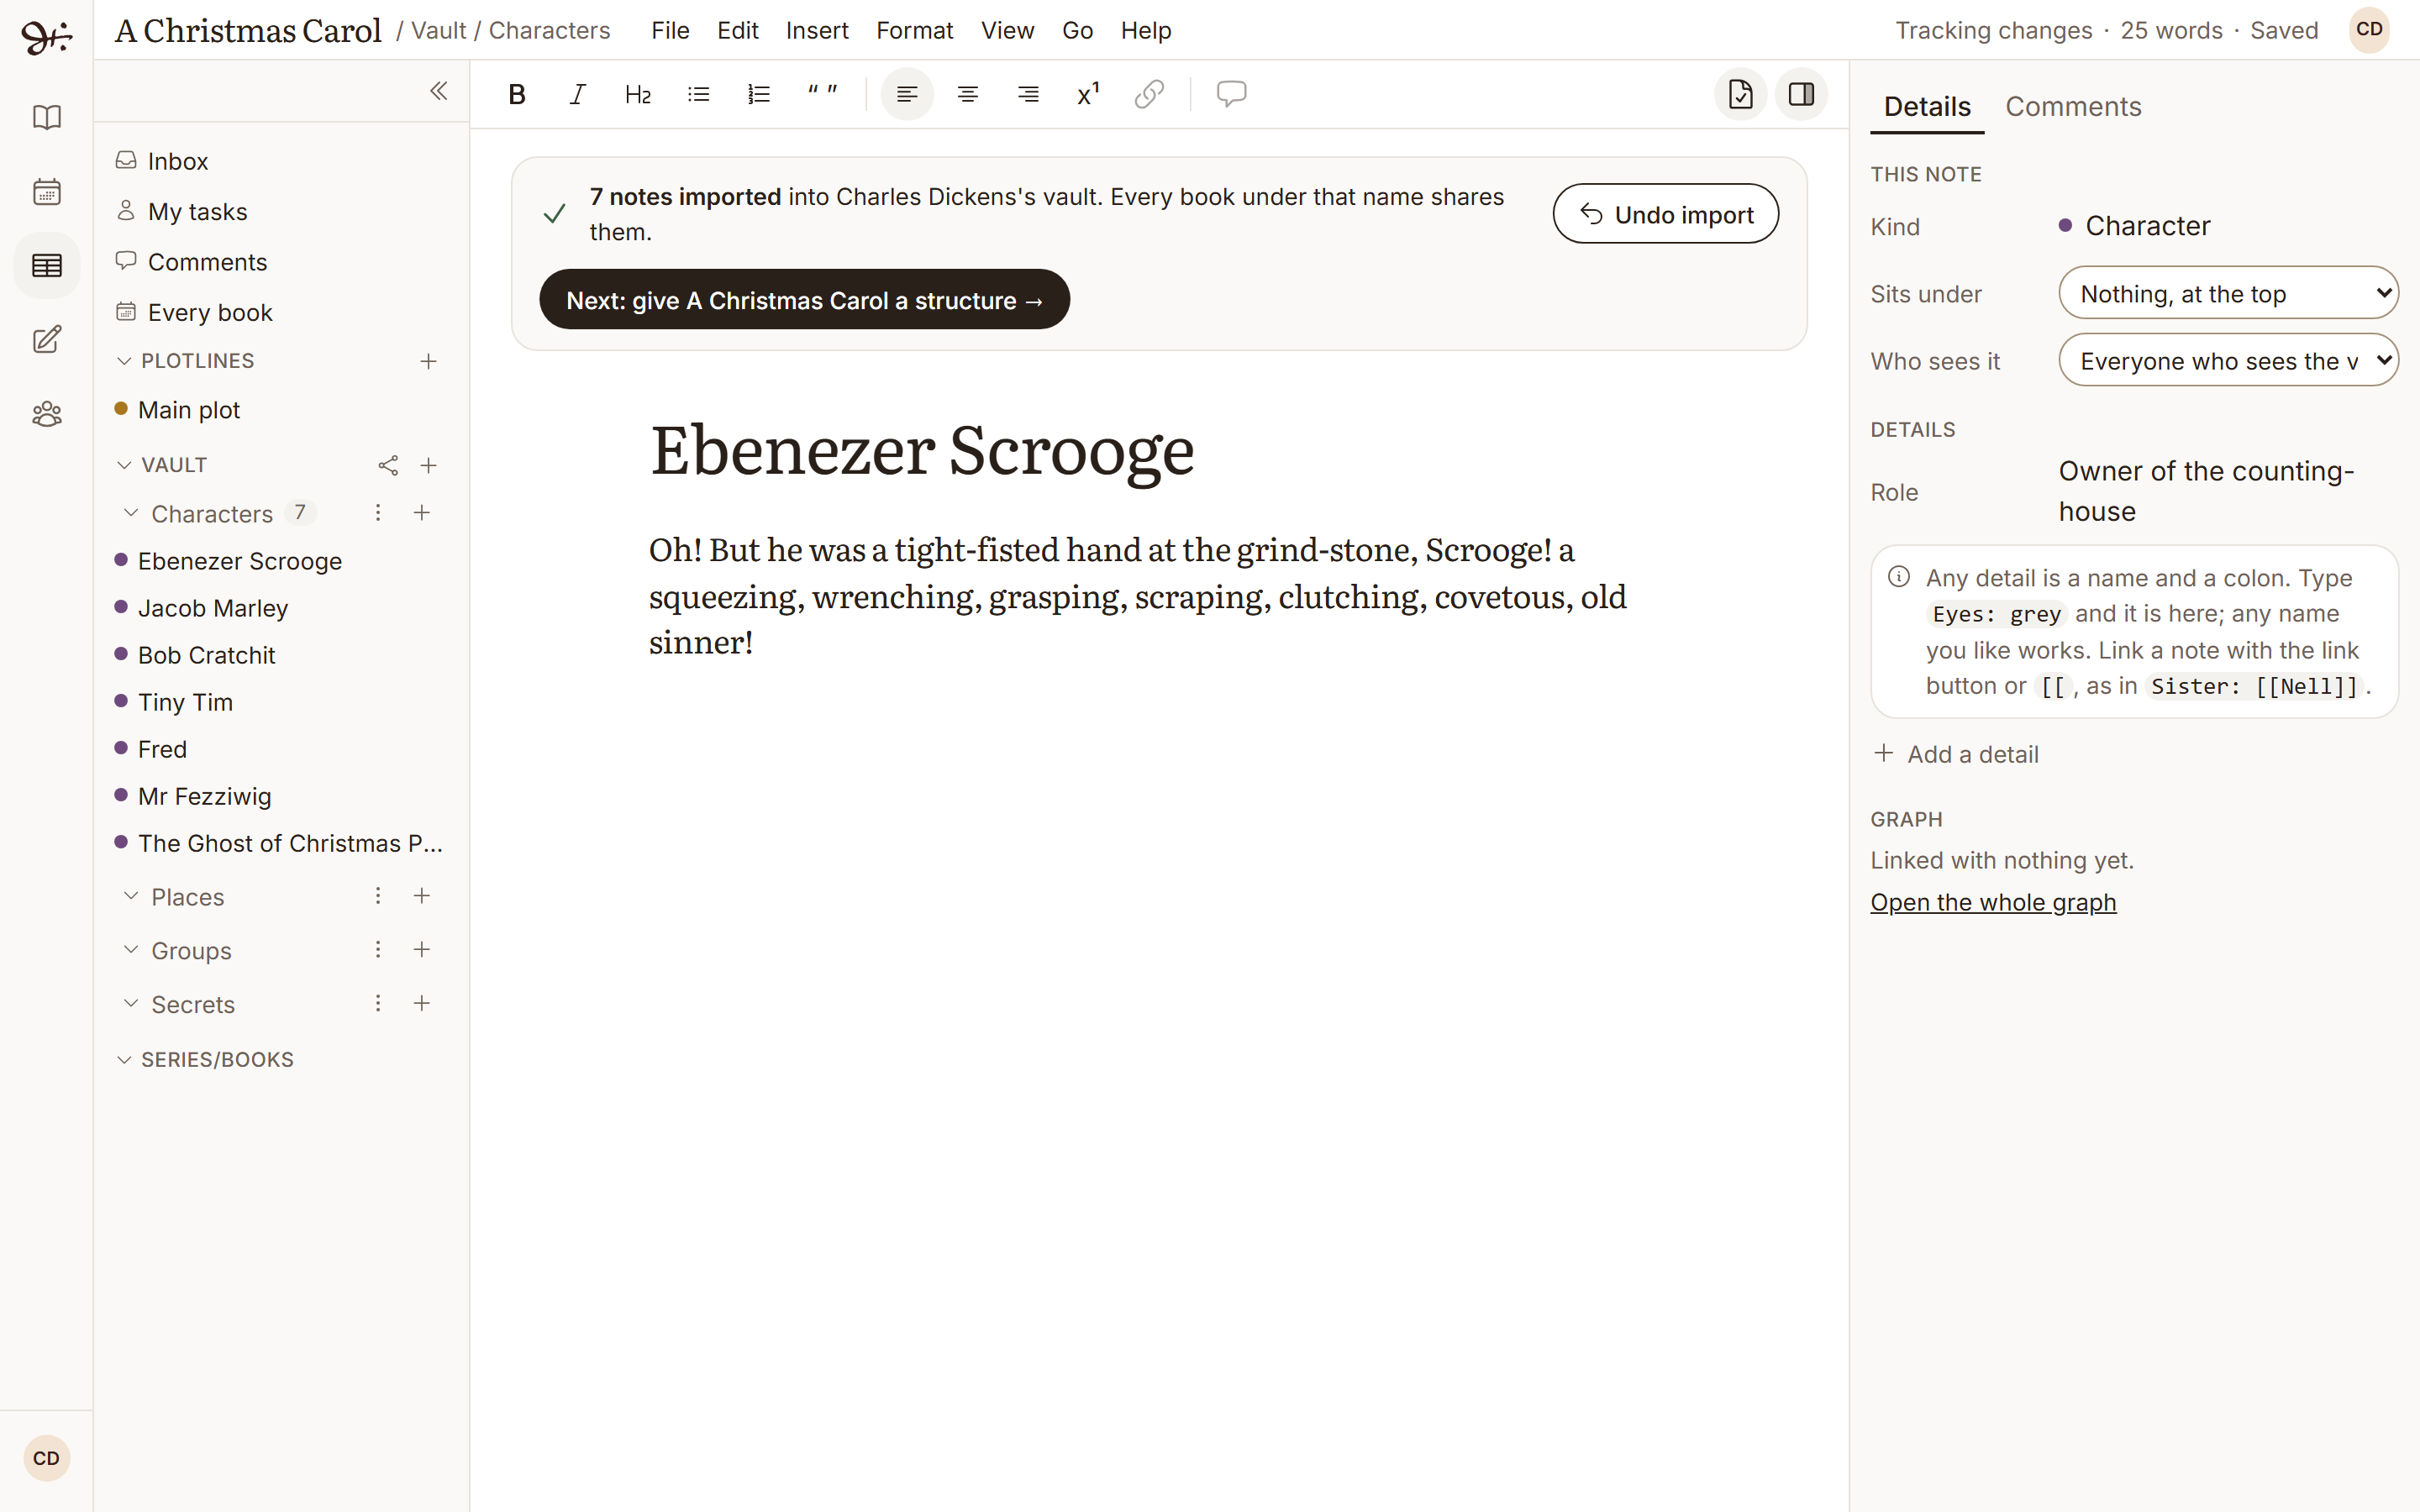2420x1512 pixels.
Task: Collapse the left sidebar
Action: (438, 91)
